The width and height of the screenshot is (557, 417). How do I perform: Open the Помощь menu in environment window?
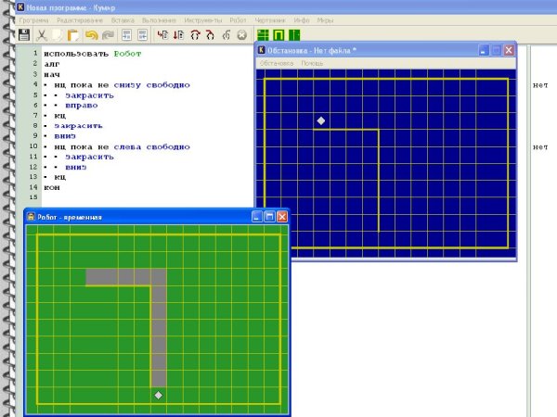coord(313,63)
